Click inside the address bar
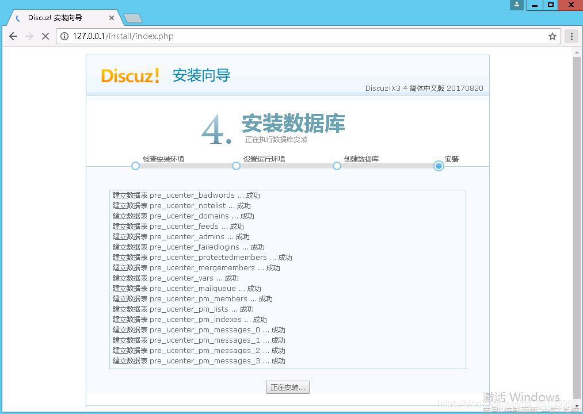 (x=230, y=36)
